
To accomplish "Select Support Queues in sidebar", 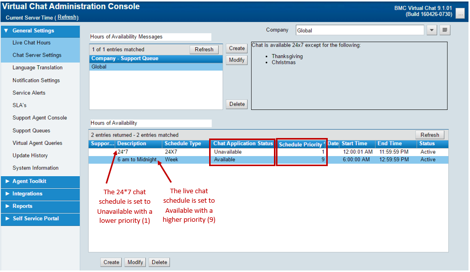I will (31, 131).
